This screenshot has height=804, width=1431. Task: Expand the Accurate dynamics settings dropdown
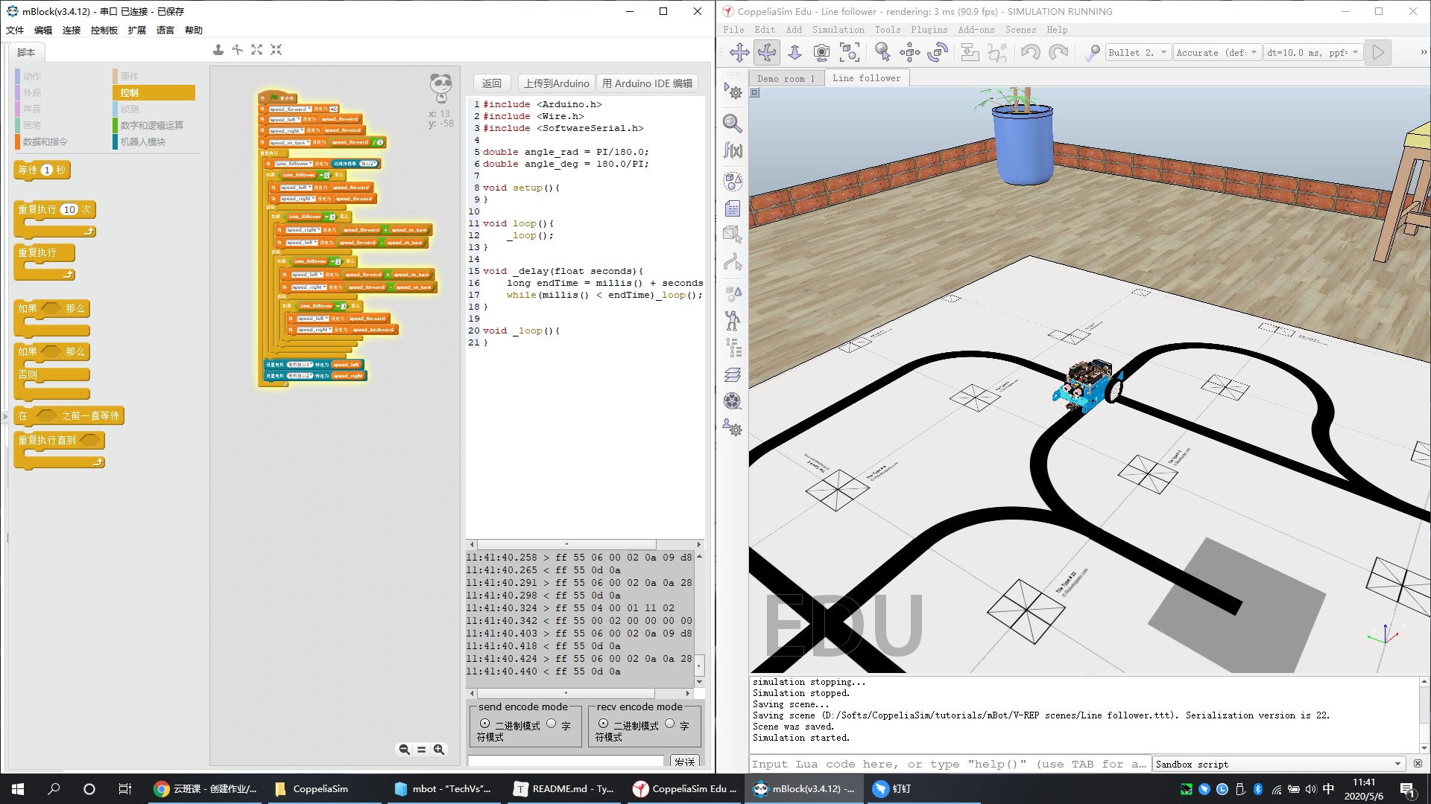(x=1217, y=52)
